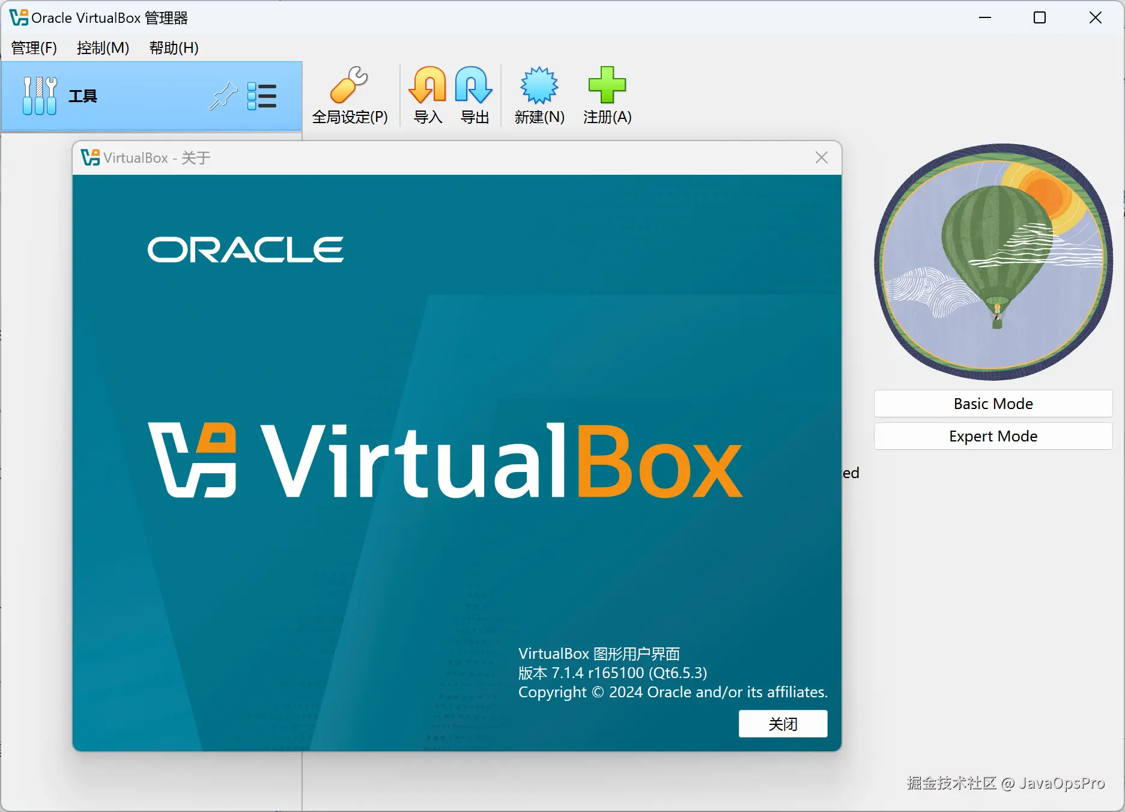This screenshot has height=812, width=1125.
Task: Open the 全局设定(P) global preferences tool
Action: [x=350, y=95]
